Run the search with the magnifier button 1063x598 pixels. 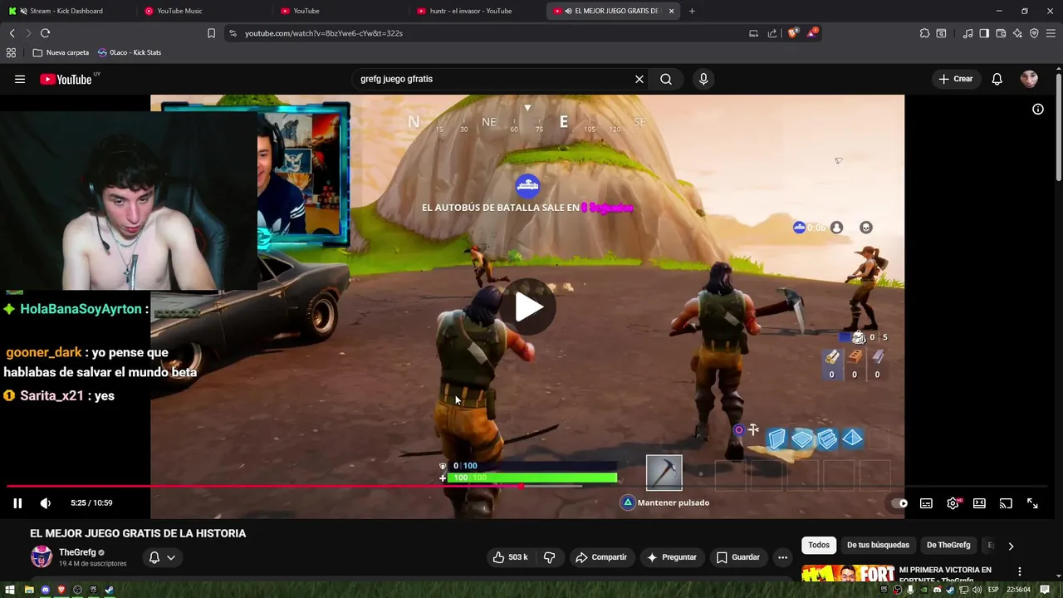[666, 79]
